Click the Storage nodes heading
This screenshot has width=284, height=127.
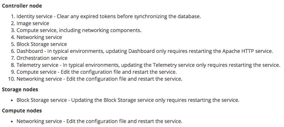point(20,90)
